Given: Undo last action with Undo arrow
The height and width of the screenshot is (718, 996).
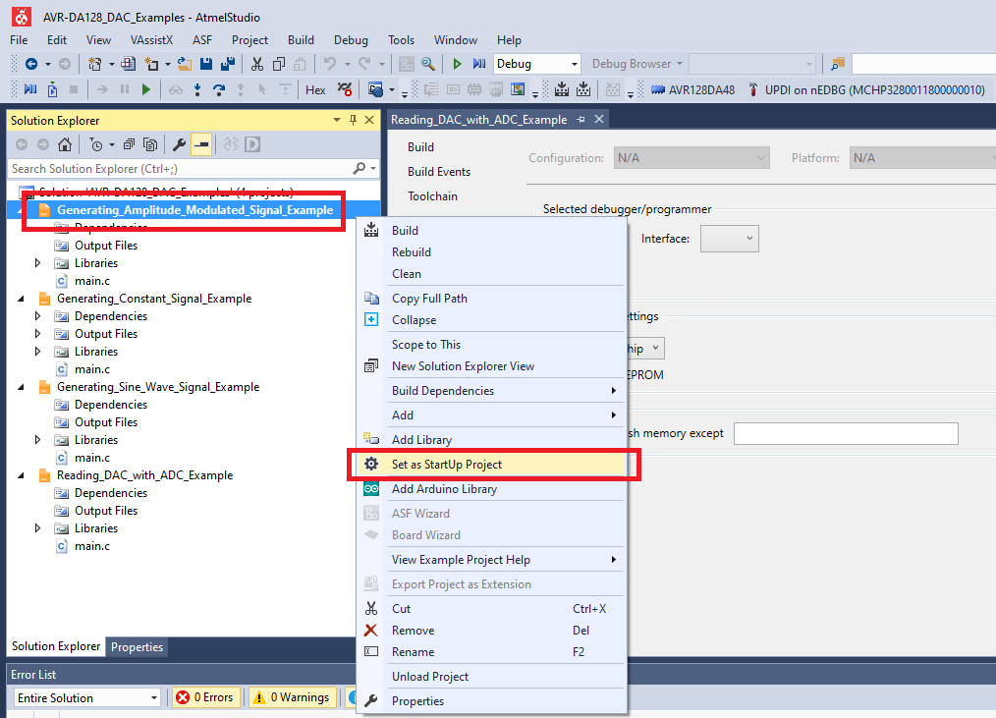Looking at the screenshot, I should click(x=329, y=64).
